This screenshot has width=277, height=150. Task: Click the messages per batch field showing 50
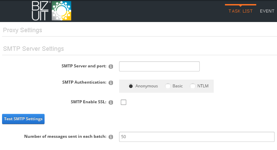tap(197, 137)
